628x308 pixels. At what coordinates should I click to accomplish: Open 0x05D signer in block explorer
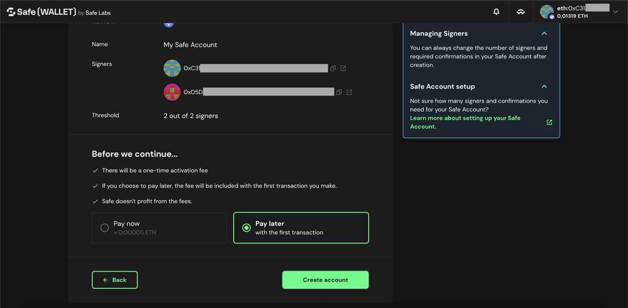click(349, 92)
